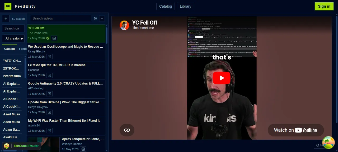Click the Usagi Electric creator name
The image size is (338, 152).
pos(37,51)
